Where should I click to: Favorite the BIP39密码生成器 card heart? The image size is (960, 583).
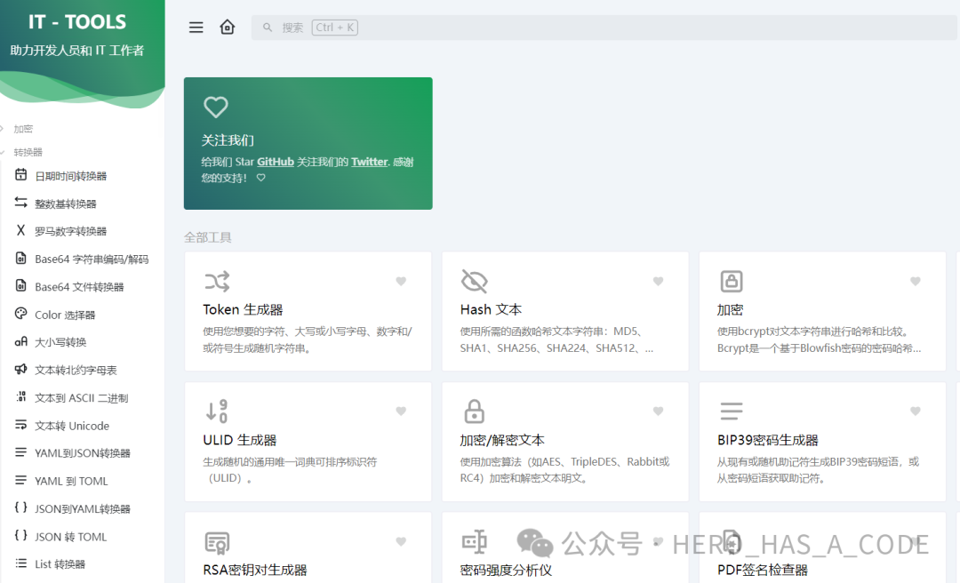[x=916, y=411]
